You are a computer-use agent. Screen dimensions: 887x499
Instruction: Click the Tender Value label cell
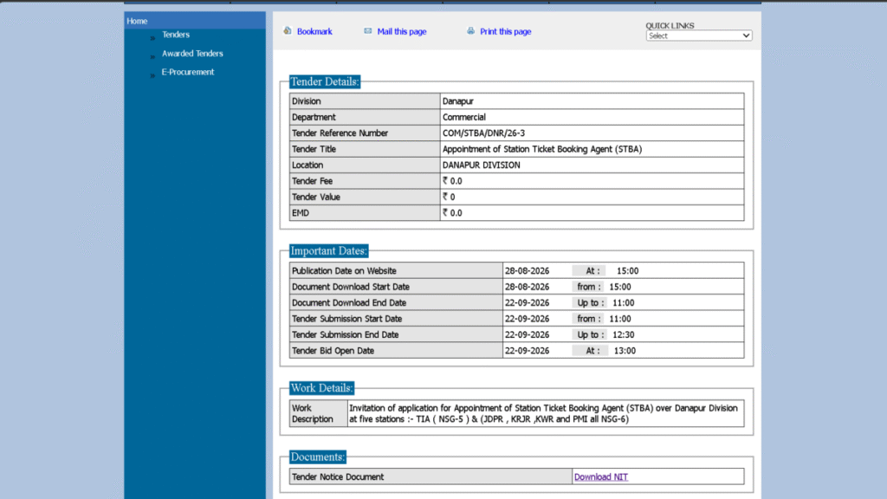pos(365,197)
